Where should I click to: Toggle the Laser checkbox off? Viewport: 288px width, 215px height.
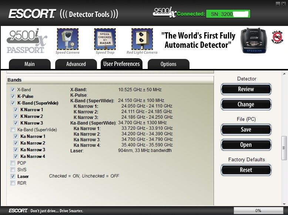click(13, 176)
